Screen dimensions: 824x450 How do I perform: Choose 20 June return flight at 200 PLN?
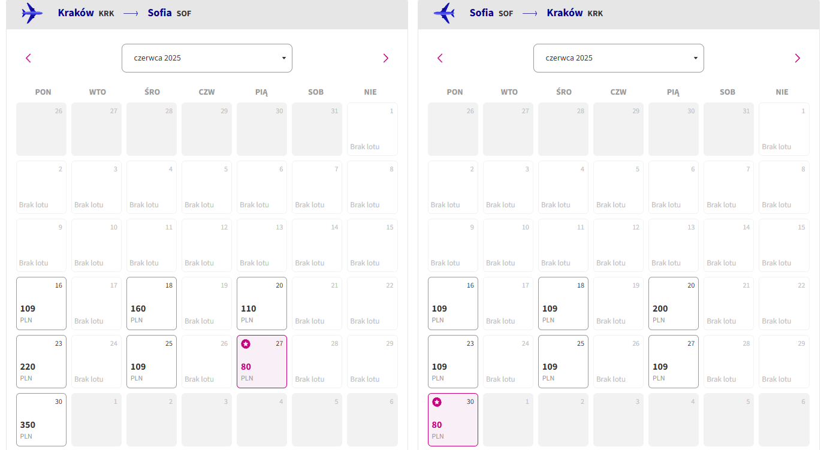674,303
